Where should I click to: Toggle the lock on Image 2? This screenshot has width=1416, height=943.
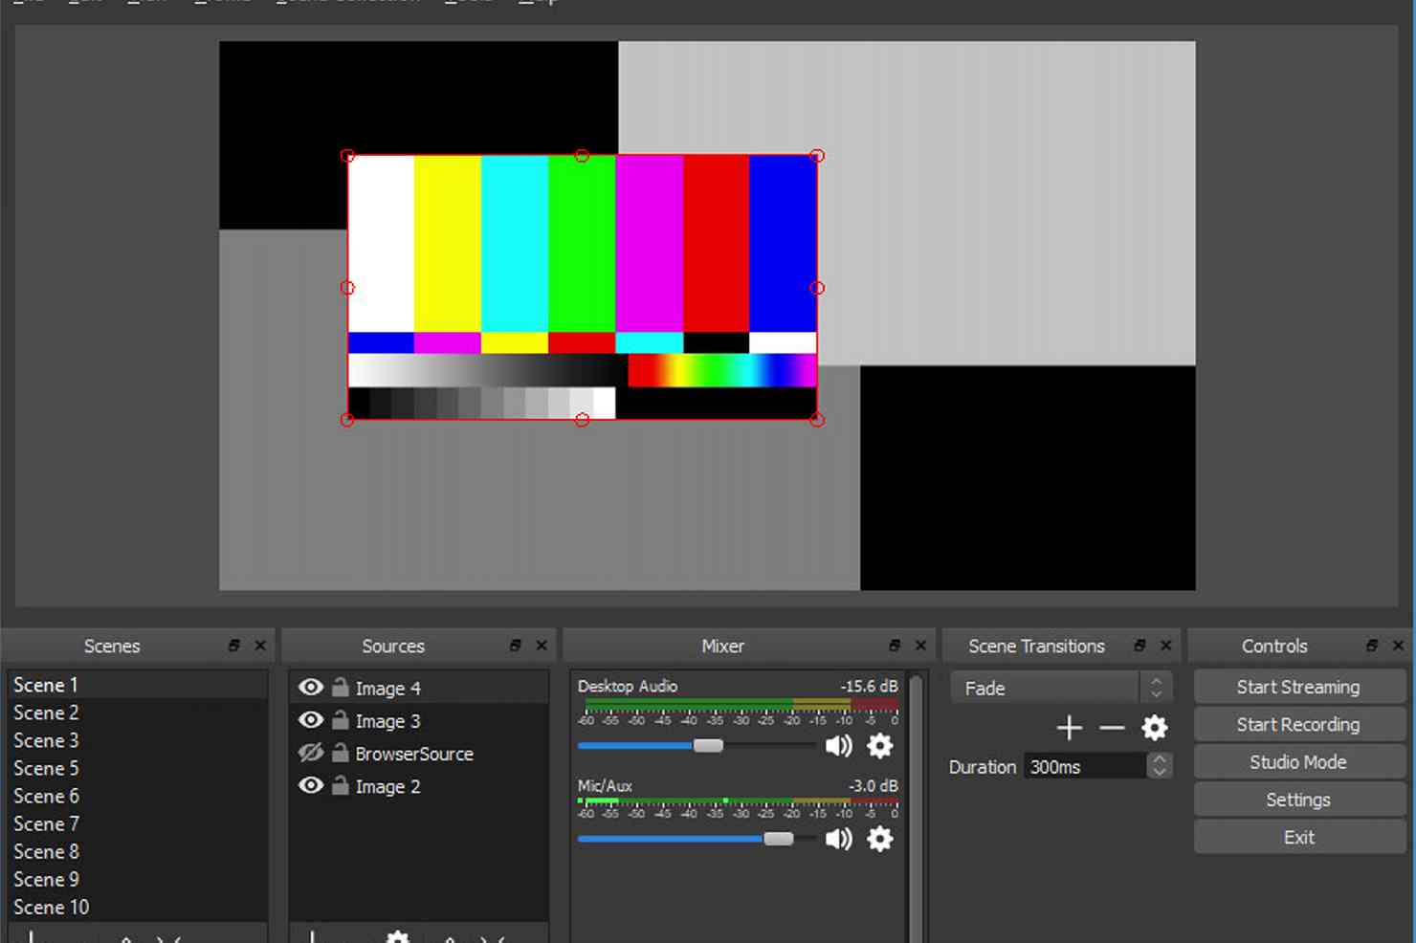point(340,785)
